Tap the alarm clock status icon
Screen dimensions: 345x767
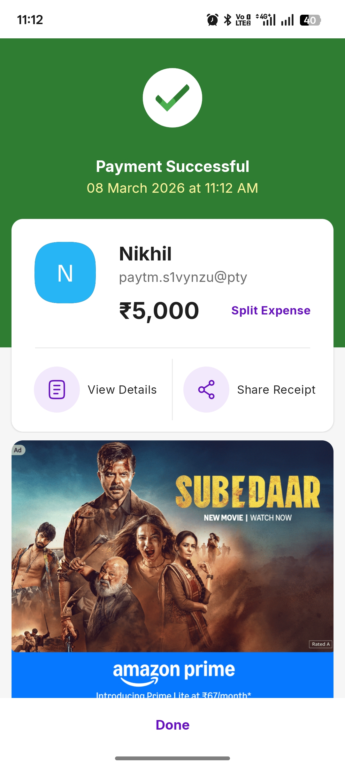coord(212,20)
